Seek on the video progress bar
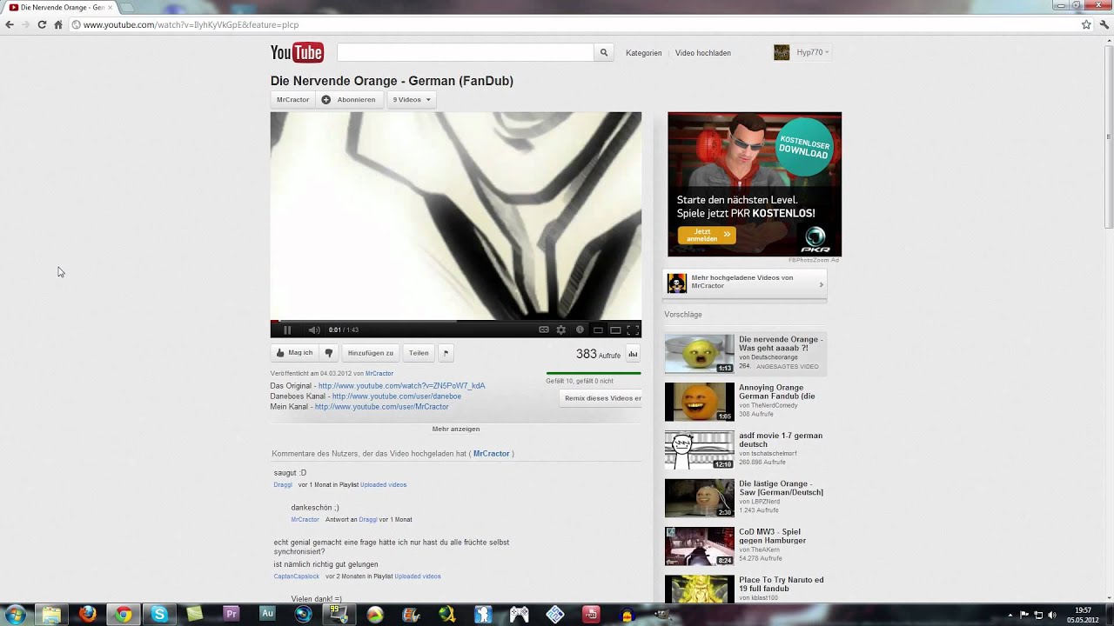The image size is (1114, 626). [x=456, y=321]
